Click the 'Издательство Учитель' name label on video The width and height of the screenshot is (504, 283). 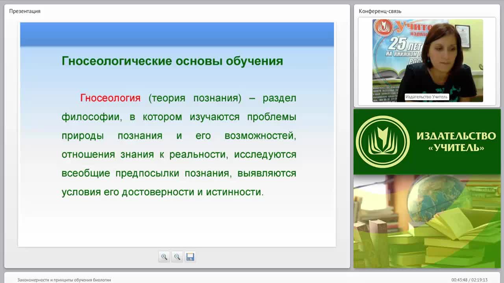coord(426,97)
